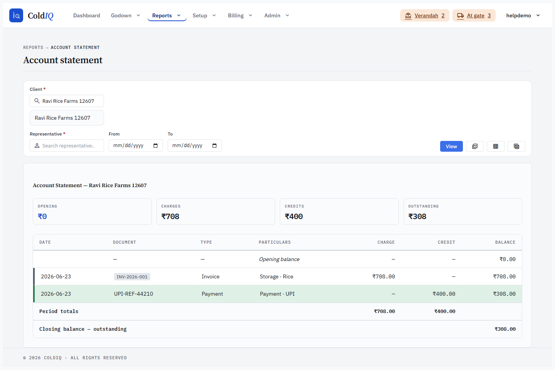This screenshot has height=370, width=555.
Task: Click the Storage · Rice particulars cell
Action: point(276,276)
